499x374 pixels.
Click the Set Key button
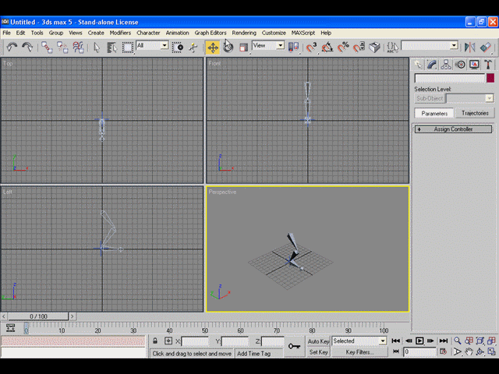coord(318,352)
